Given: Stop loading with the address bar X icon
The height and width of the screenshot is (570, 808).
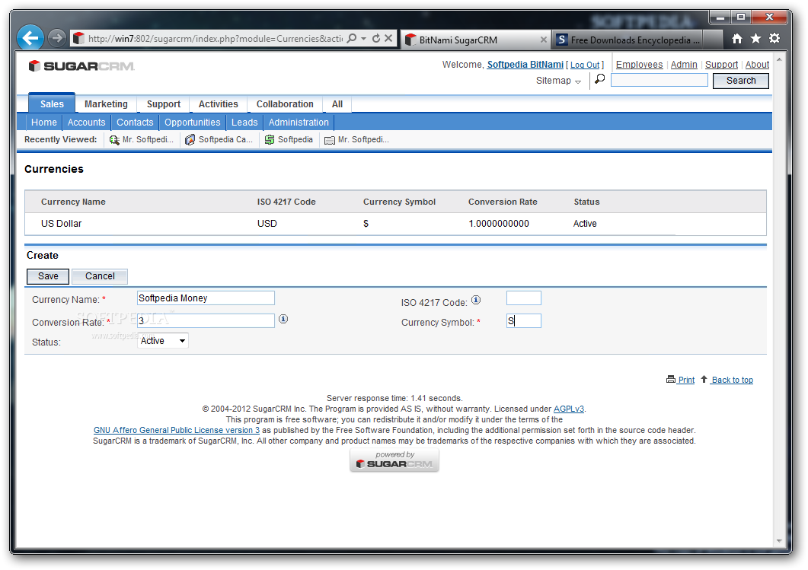Looking at the screenshot, I should (x=388, y=38).
